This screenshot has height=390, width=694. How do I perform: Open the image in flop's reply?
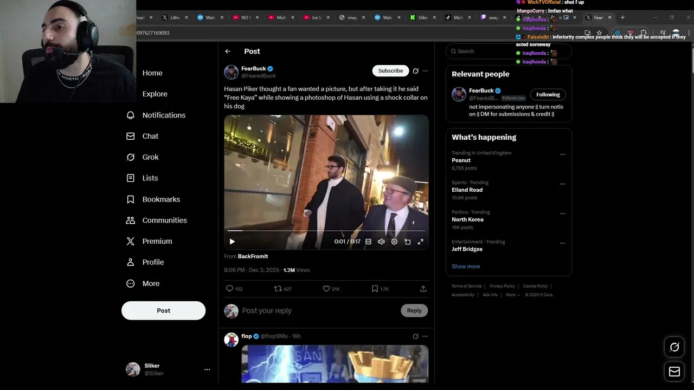pyautogui.click(x=335, y=364)
